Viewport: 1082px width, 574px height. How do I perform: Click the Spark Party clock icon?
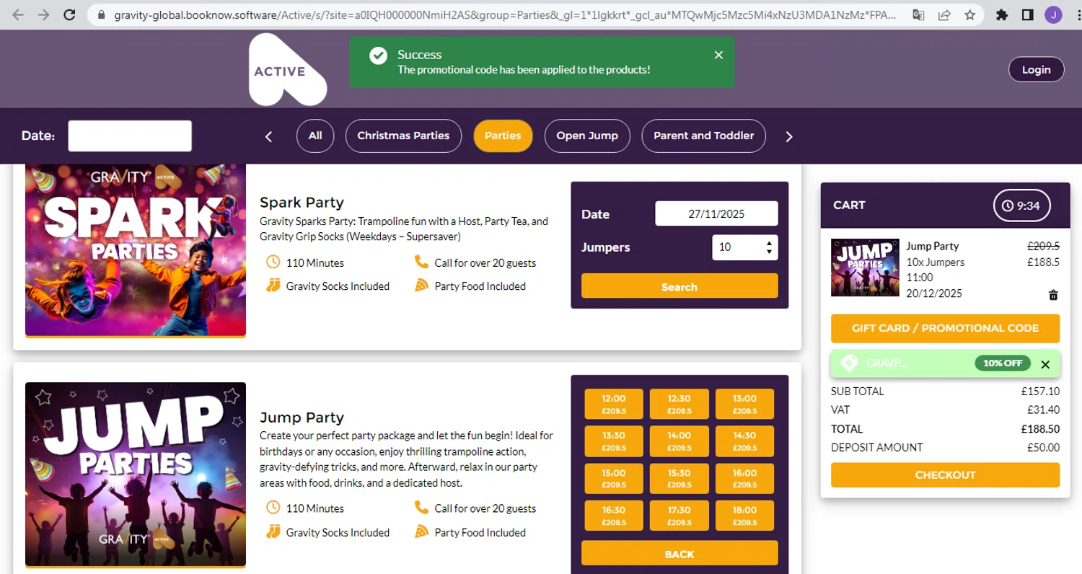(273, 262)
